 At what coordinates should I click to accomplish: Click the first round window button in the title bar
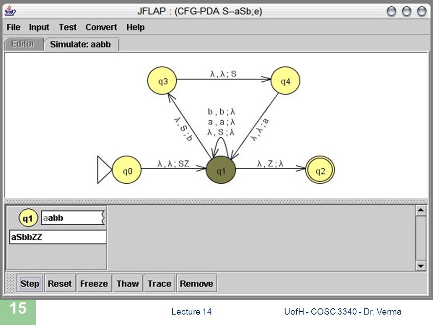click(392, 12)
